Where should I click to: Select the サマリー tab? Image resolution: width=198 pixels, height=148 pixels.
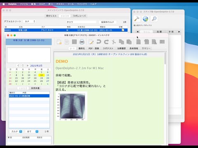[x=146, y=49]
